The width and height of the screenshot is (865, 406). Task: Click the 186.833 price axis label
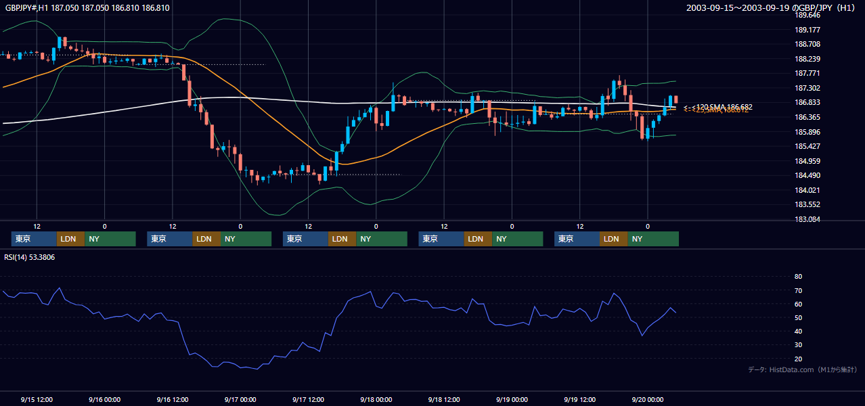pos(807,102)
